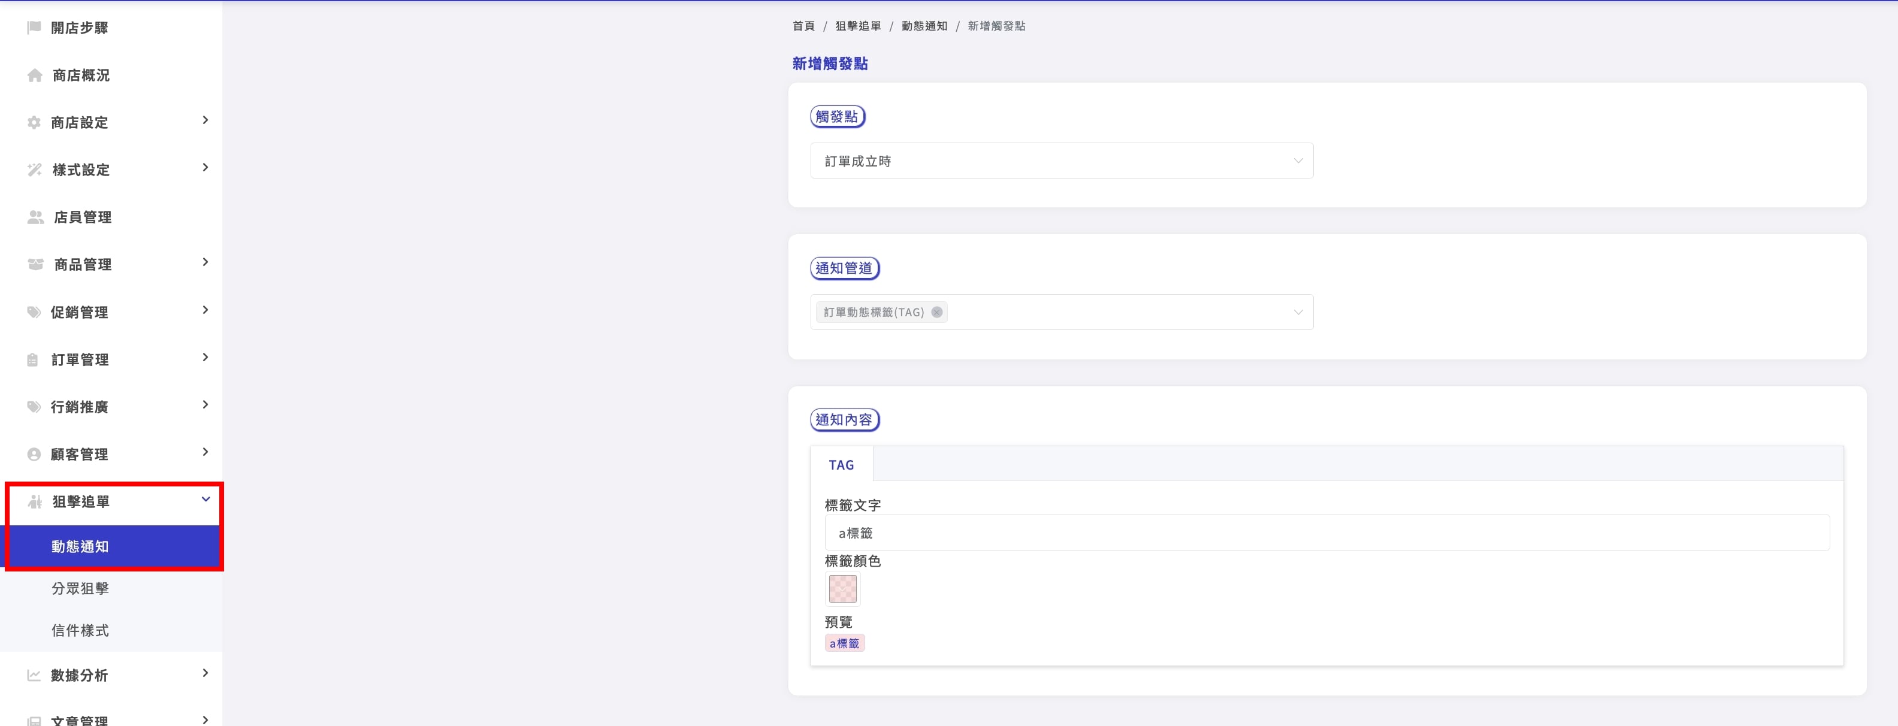Viewport: 1898px width, 726px height.
Task: Expand the 商店設定 submenu chevron
Action: tap(205, 120)
